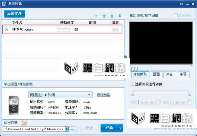Click the 停止 button
Image resolution: width=197 pixels, height=136 pixels.
[x=89, y=128]
